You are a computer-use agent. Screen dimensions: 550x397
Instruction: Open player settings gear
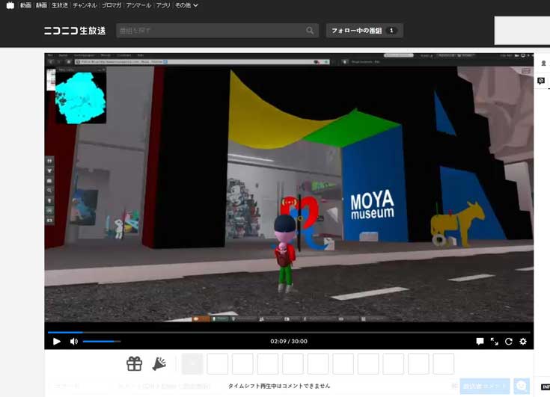(x=523, y=342)
